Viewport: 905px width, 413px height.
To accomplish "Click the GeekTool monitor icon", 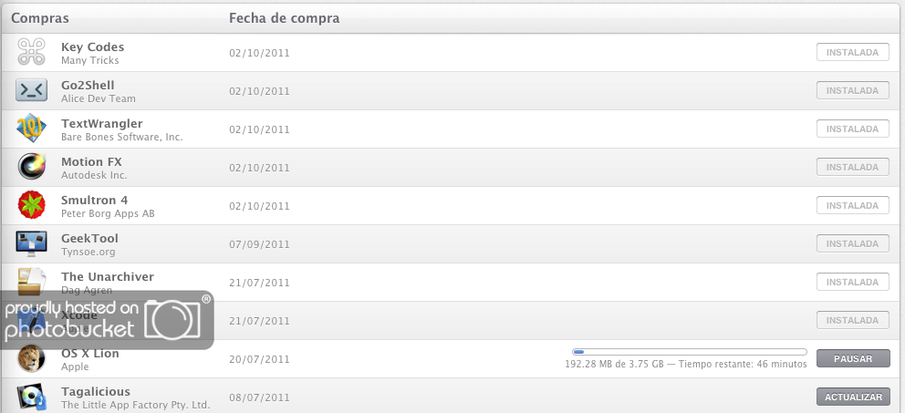I will coord(31,243).
